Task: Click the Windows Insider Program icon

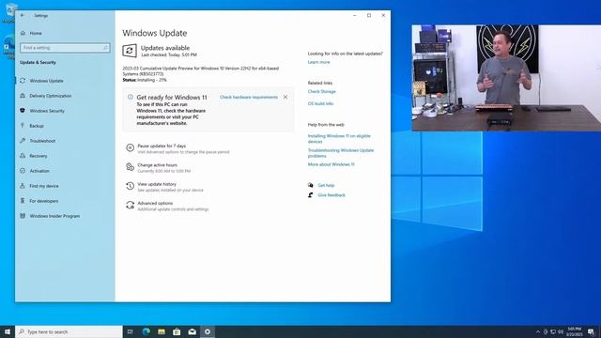Action: [x=23, y=216]
